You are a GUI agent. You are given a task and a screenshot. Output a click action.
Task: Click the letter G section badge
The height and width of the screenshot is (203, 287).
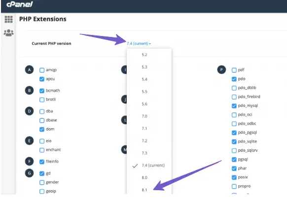coord(29,173)
